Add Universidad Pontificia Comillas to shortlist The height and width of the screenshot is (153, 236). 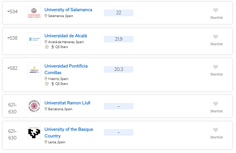pos(215,67)
